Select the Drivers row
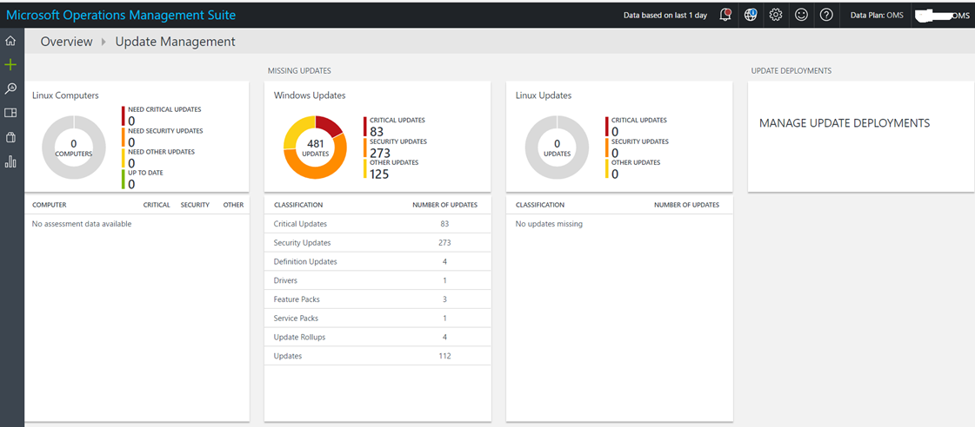The height and width of the screenshot is (427, 975). tap(377, 280)
